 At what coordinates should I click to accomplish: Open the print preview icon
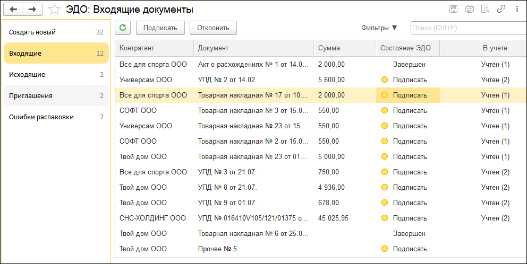point(484,9)
